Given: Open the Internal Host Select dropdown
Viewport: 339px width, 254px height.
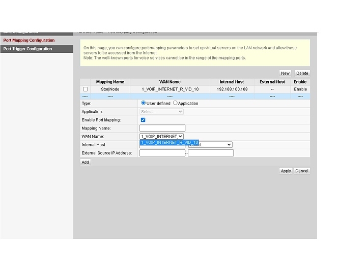Looking at the screenshot, I should point(210,145).
